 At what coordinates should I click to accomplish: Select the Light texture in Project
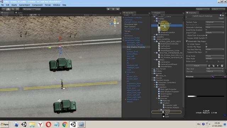point(167,117)
